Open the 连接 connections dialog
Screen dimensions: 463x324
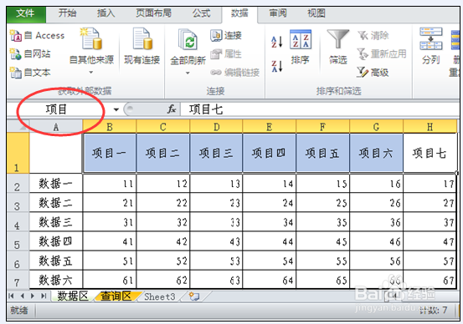click(226, 36)
